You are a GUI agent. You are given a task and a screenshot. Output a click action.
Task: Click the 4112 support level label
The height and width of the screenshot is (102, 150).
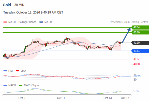coord(137,59)
